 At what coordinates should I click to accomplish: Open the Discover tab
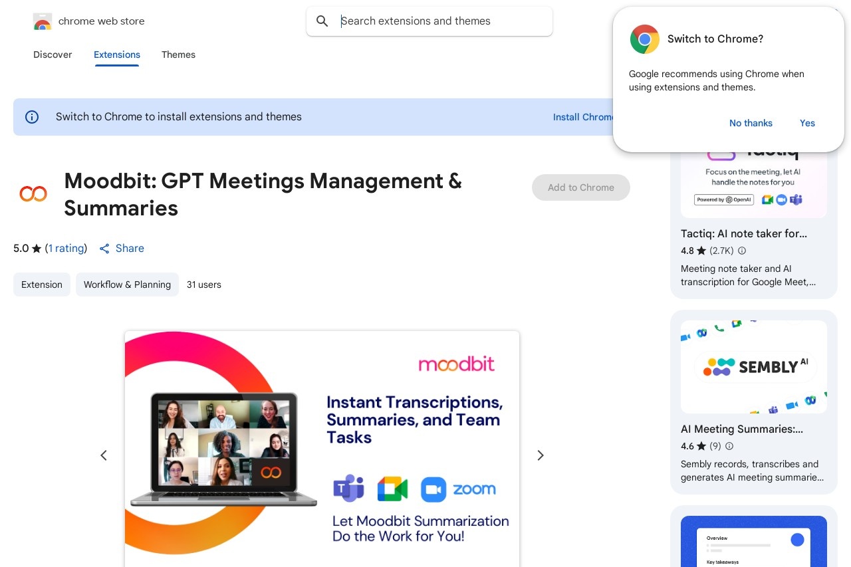tap(53, 55)
